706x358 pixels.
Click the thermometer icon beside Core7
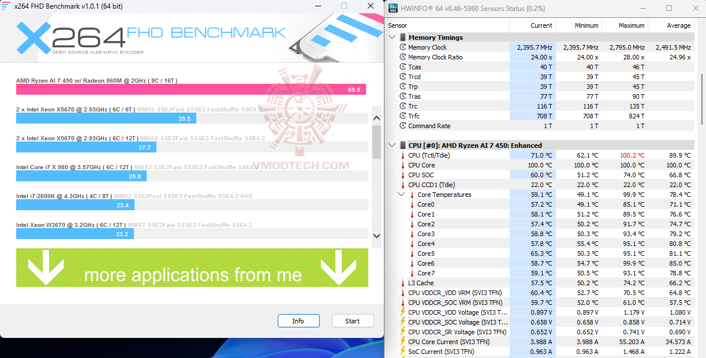coord(412,273)
